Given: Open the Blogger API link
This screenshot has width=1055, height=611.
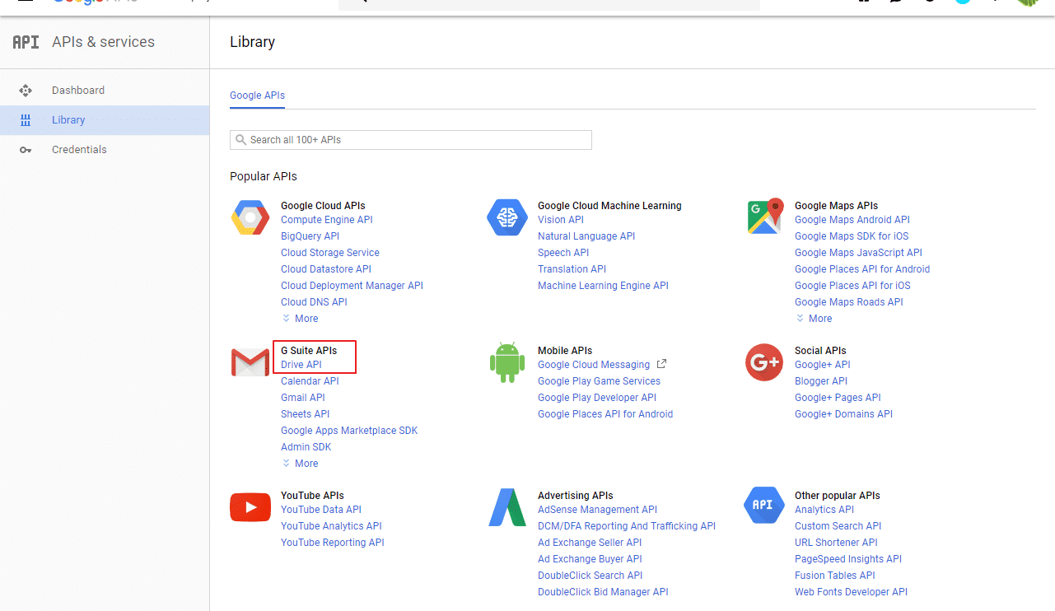Looking at the screenshot, I should 821,381.
